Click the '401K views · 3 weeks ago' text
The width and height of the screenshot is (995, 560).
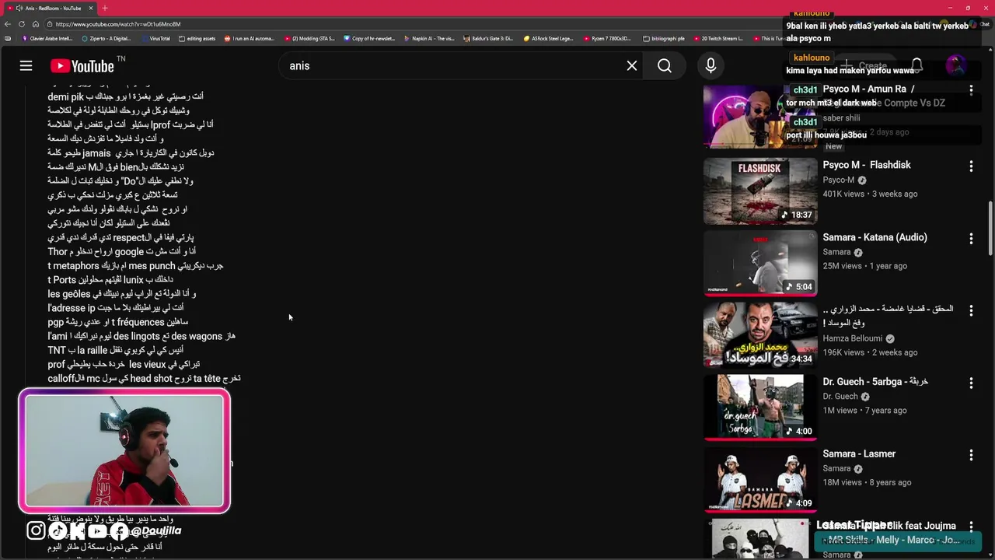click(870, 194)
